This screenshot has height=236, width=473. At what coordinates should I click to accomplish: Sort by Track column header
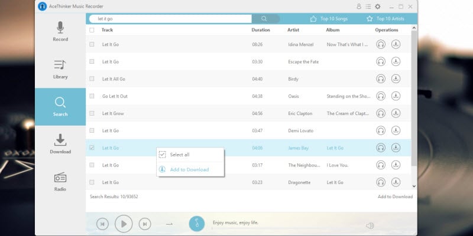107,30
